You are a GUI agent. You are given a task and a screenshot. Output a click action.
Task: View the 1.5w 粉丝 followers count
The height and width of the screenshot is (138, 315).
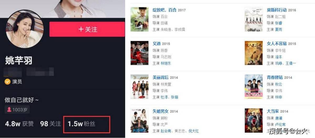point(81,124)
